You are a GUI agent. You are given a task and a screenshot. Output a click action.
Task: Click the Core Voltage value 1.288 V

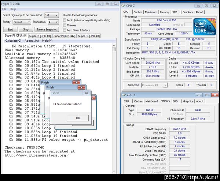click(x=184, y=33)
